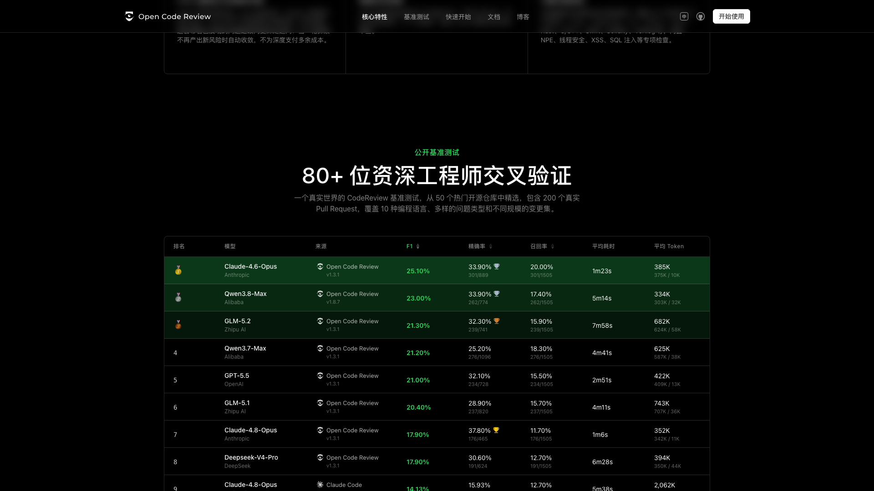874x491 pixels.
Task: Click the 21.20% F1 score
Action: (x=418, y=353)
